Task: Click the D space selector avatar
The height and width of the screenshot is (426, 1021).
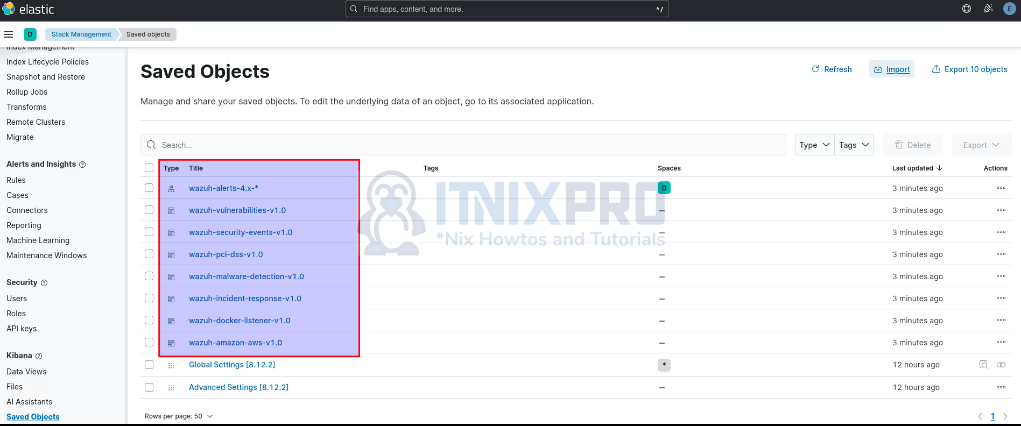Action: click(x=30, y=34)
